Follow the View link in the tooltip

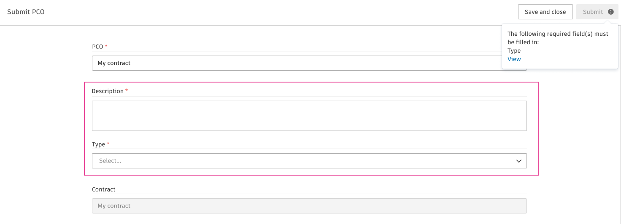point(514,59)
